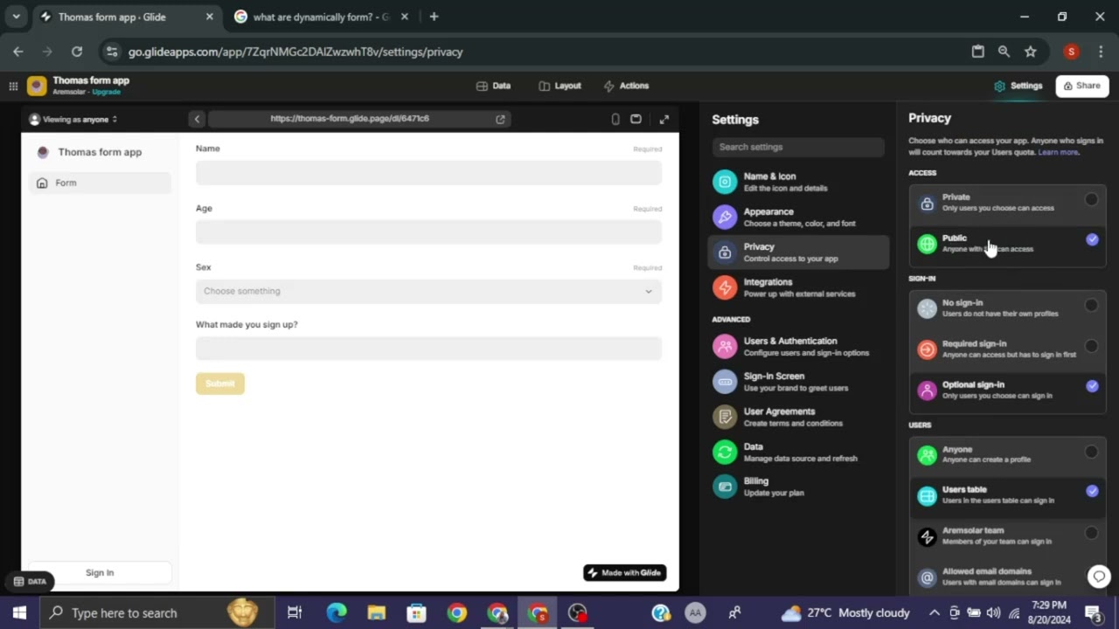Viewport: 1119px width, 629px height.
Task: Click the Age input field
Action: (428, 232)
